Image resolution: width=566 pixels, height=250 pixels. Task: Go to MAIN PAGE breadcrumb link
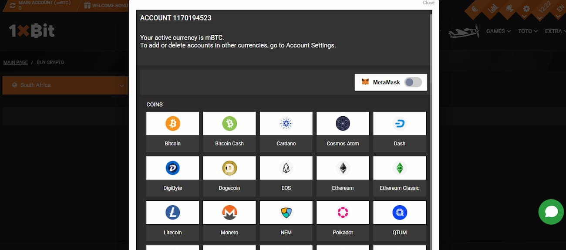(x=16, y=62)
